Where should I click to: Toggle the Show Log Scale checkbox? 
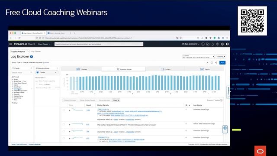click(37, 84)
